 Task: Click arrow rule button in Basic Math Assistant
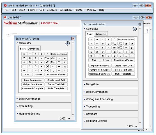pos(59,66)
